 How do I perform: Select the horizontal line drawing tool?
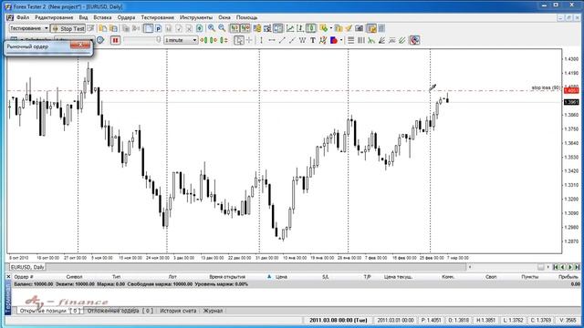(272, 40)
